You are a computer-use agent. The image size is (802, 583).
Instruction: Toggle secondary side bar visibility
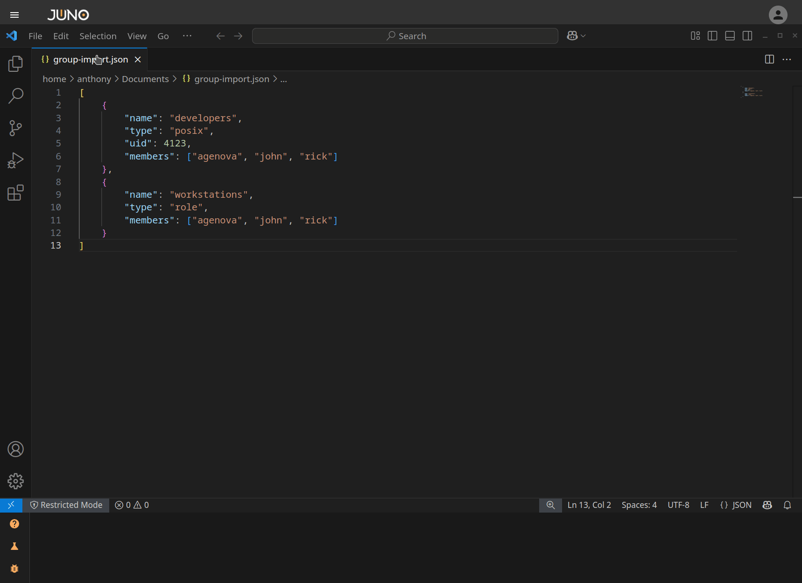[x=747, y=36]
